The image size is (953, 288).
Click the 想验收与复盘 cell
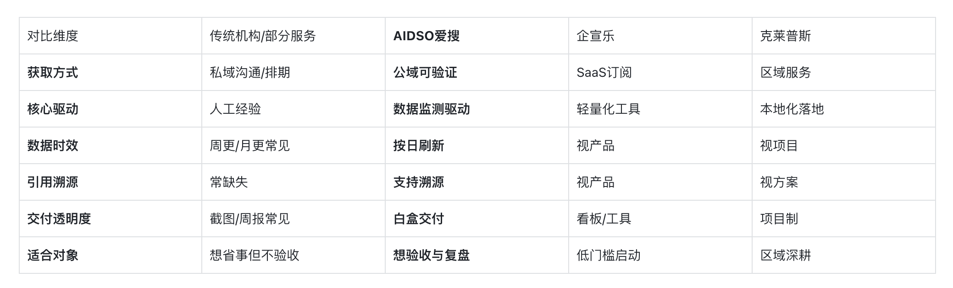477,255
